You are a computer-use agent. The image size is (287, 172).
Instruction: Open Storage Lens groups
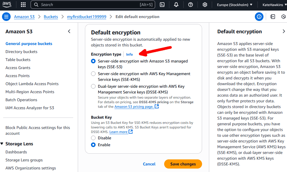(24, 160)
